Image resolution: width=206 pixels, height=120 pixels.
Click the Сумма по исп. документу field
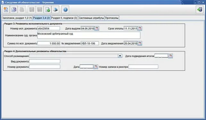(x=49, y=43)
